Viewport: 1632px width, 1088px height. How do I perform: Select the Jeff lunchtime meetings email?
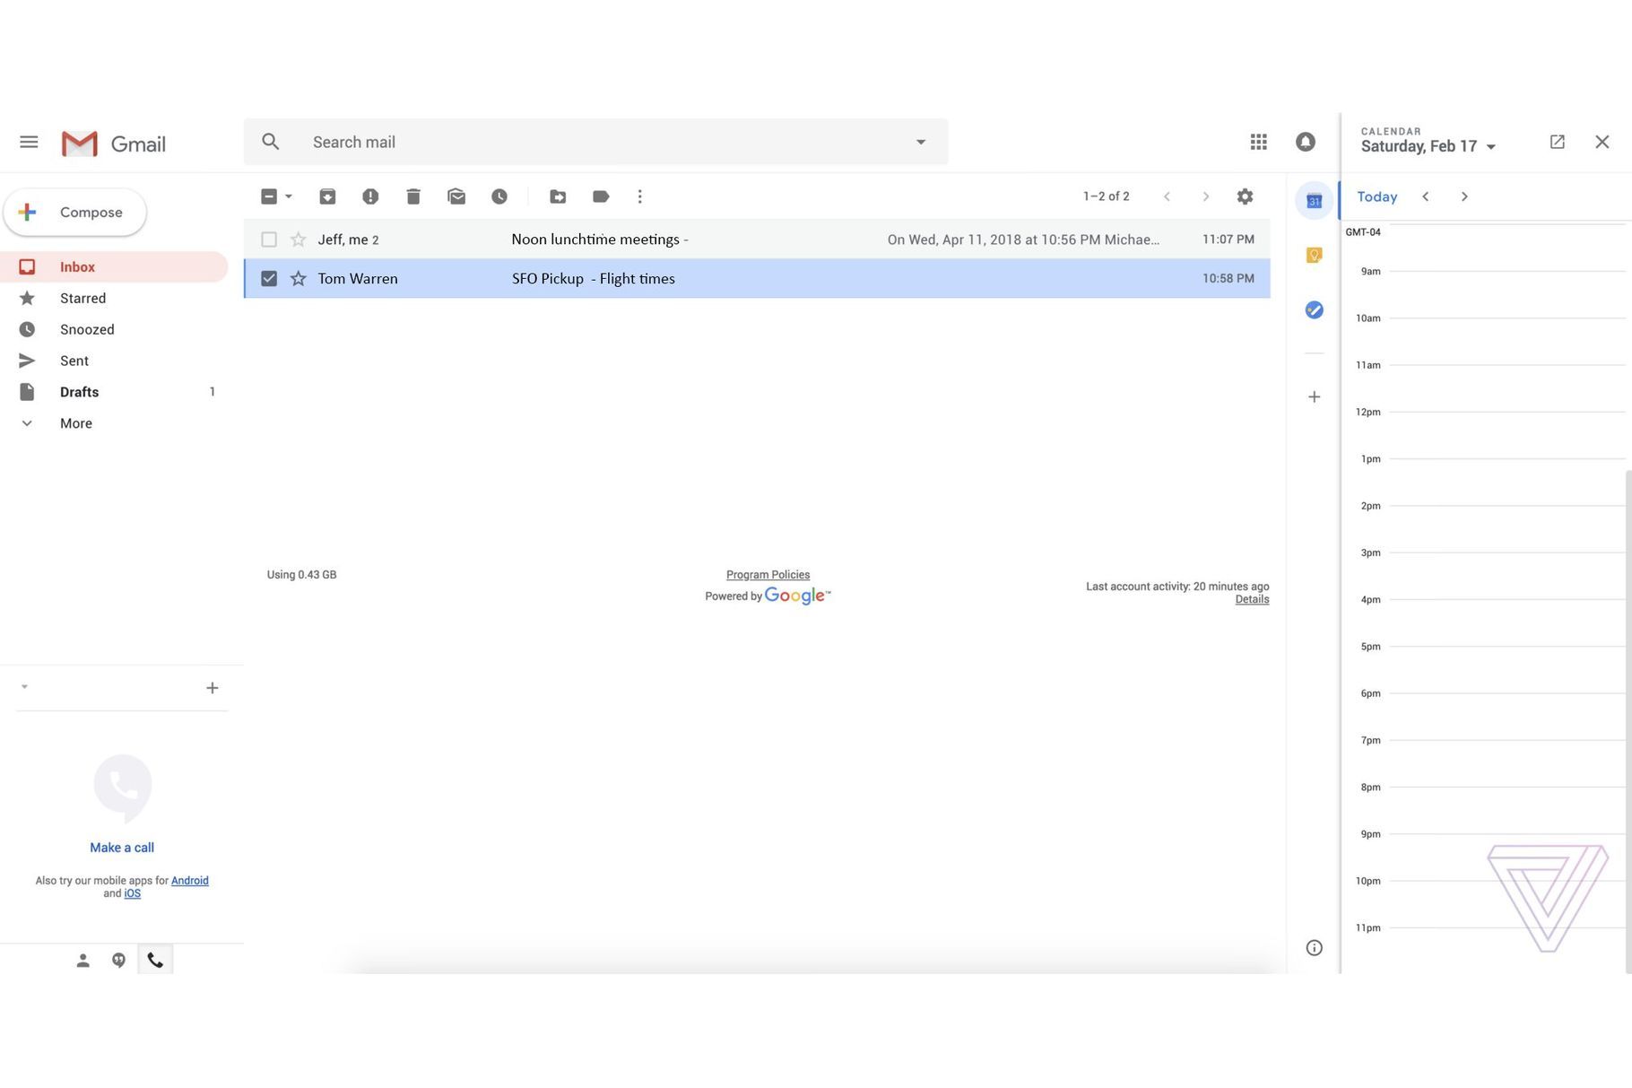pos(269,239)
